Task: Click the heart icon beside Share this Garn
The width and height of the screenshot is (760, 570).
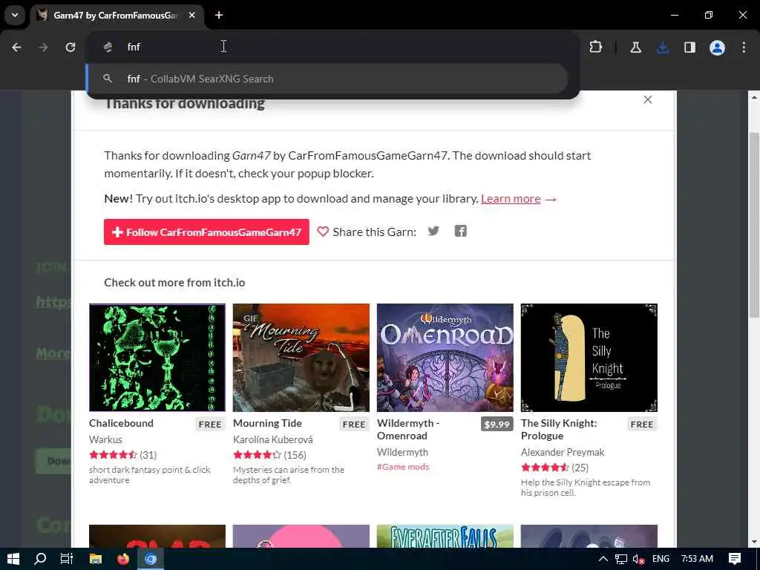Action: (323, 232)
